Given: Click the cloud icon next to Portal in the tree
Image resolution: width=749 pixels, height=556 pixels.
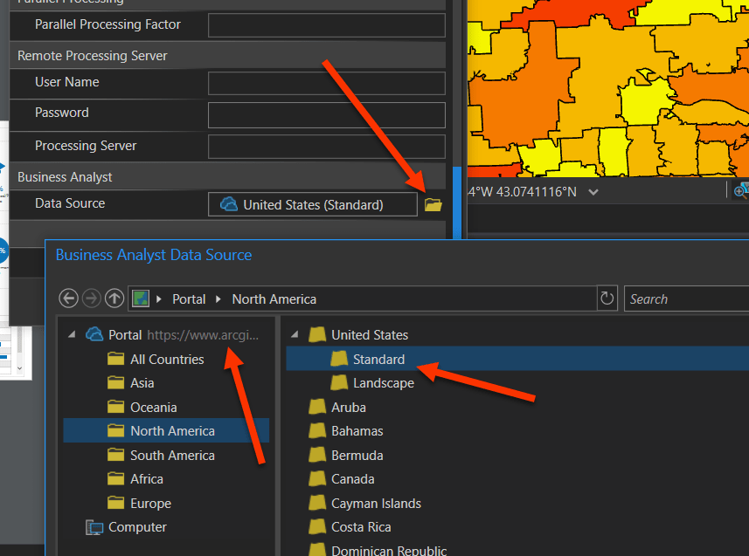Looking at the screenshot, I should point(94,333).
